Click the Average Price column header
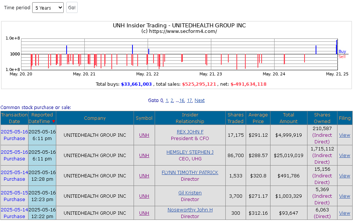The image size is (353, 221). (x=258, y=118)
